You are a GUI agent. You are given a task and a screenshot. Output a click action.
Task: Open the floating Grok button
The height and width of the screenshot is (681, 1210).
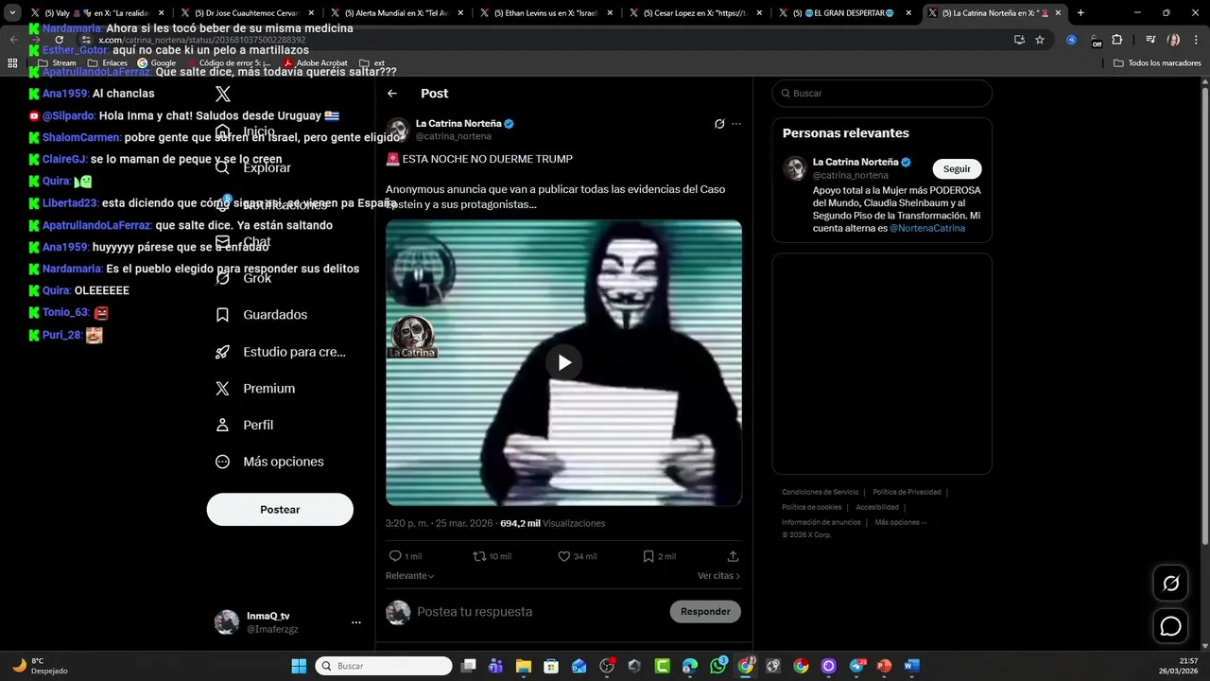[1171, 584]
